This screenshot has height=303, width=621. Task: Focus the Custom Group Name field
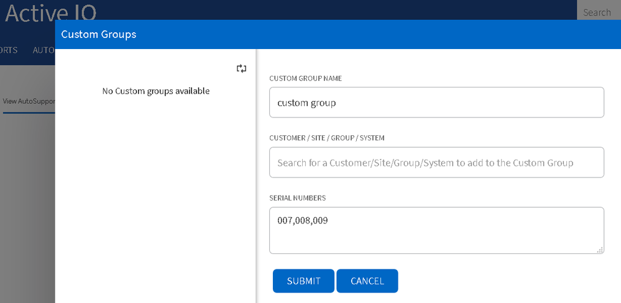click(x=436, y=102)
